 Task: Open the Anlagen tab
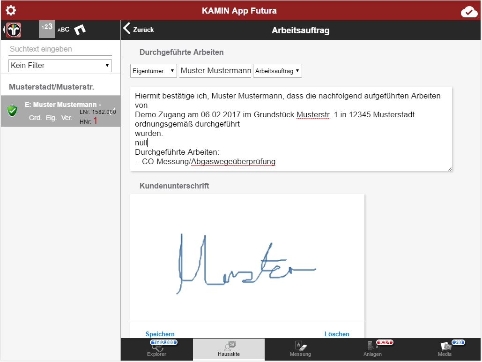(372, 350)
